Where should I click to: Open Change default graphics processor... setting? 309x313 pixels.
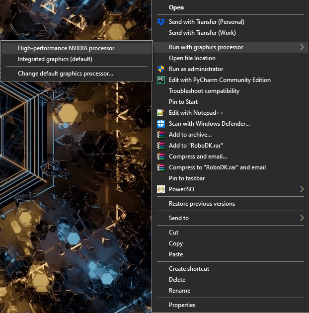pos(66,74)
